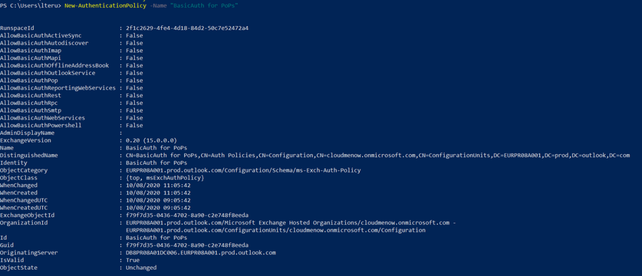Viewport: 642px width, 276px height.
Task: Click the AllowBasicAuthPowershell property label
Action: 41,126
